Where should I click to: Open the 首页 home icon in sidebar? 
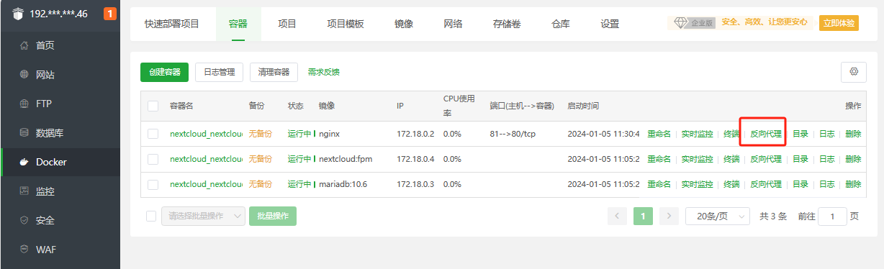(24, 45)
